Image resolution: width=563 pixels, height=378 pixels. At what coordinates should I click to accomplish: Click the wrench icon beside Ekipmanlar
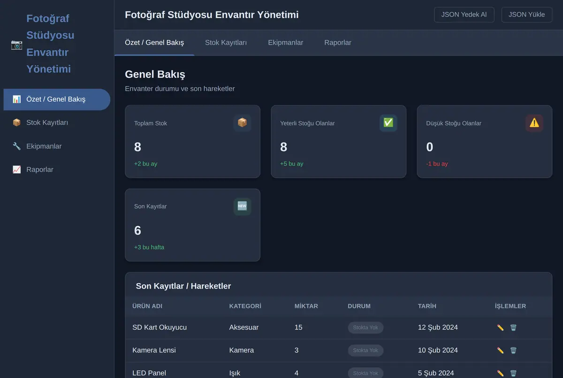point(17,146)
